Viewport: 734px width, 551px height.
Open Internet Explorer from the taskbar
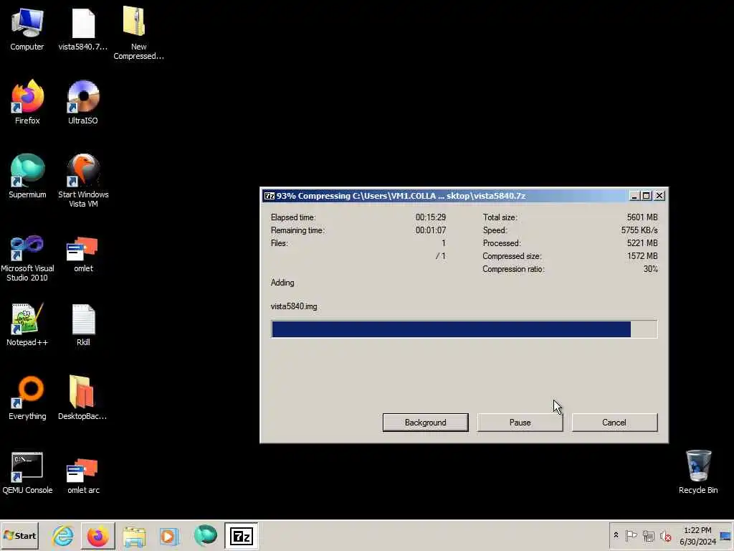[x=63, y=535]
